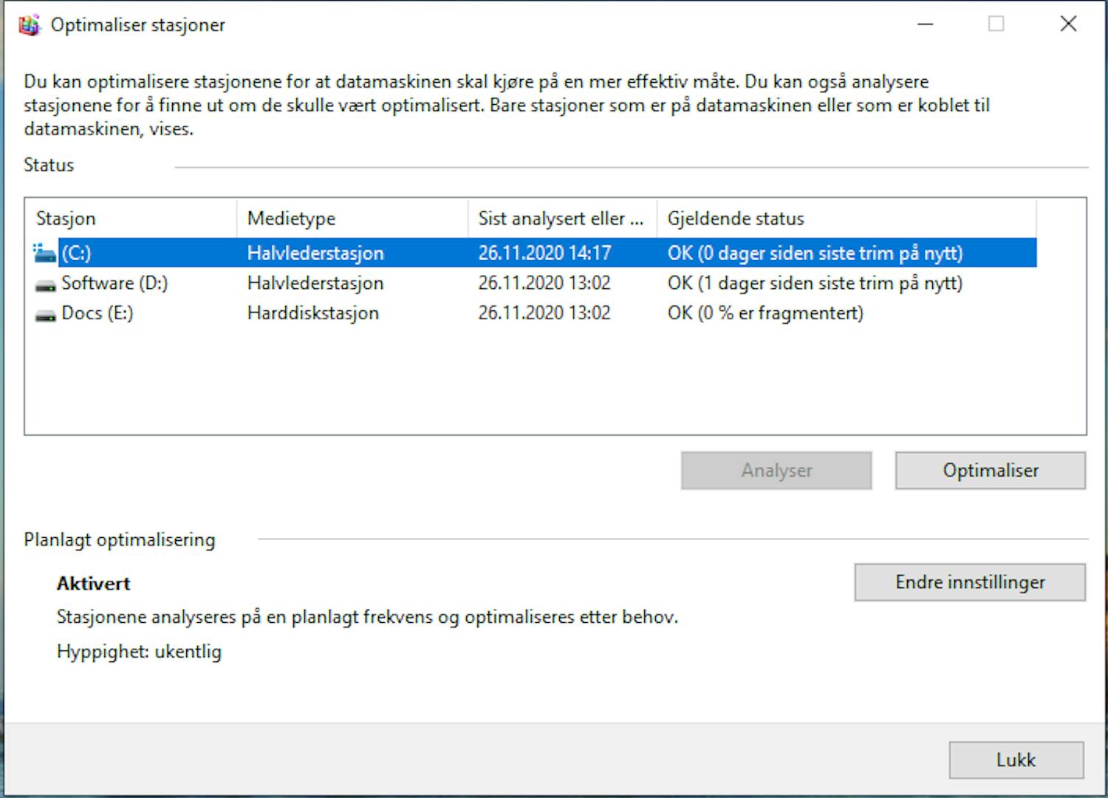Click the Software (D:) drive icon
The image size is (1108, 798).
point(44,283)
